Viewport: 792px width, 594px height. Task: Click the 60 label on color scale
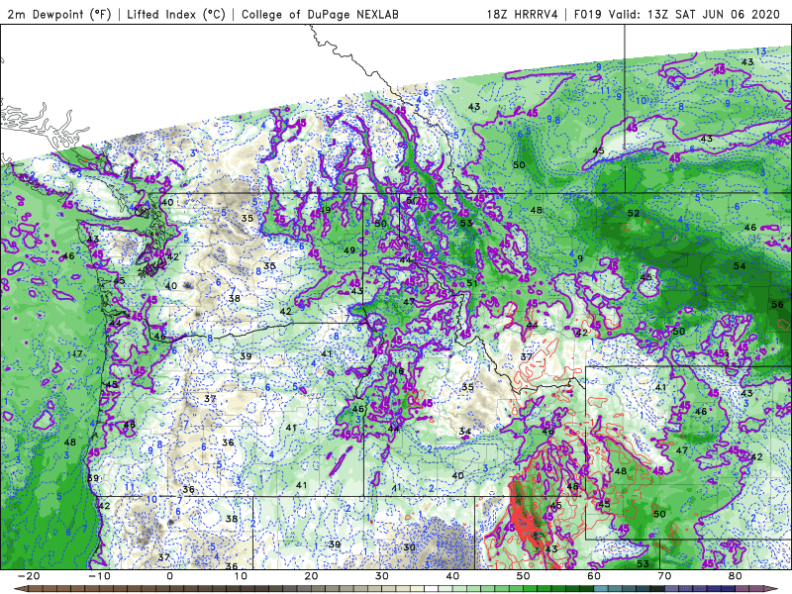[594, 576]
